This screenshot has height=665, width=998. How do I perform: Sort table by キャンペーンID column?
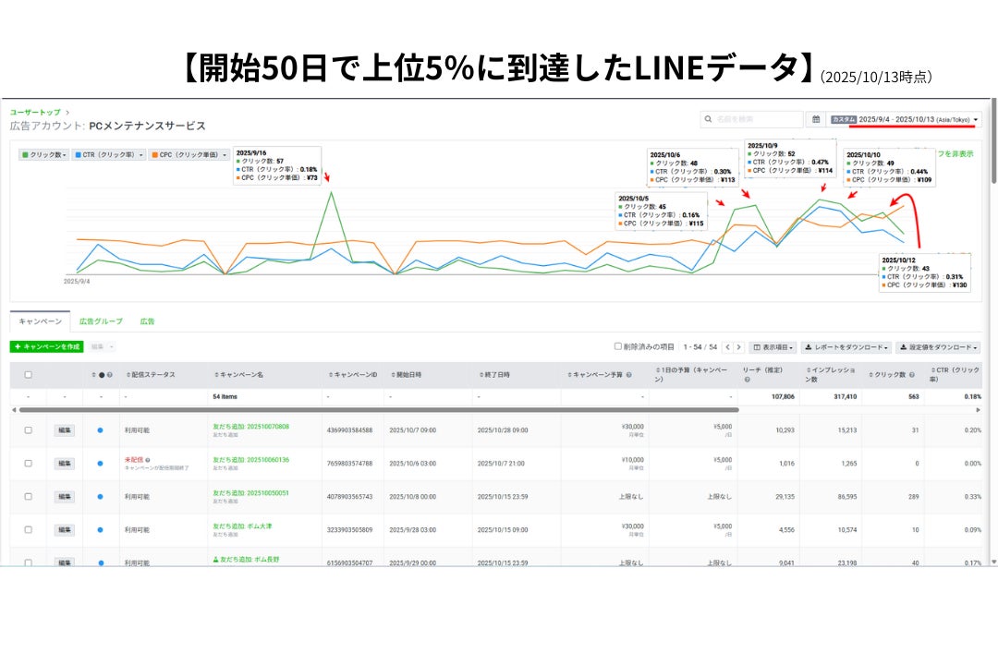pos(352,375)
